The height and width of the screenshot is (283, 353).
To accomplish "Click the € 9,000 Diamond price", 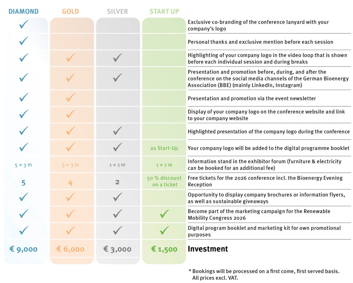I will click(24, 249).
